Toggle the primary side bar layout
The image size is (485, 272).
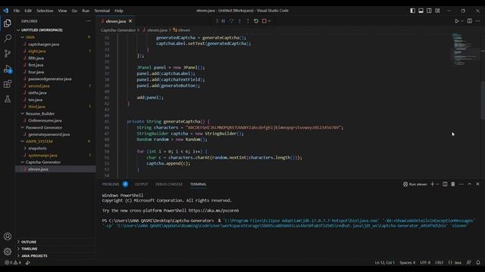tap(412, 11)
